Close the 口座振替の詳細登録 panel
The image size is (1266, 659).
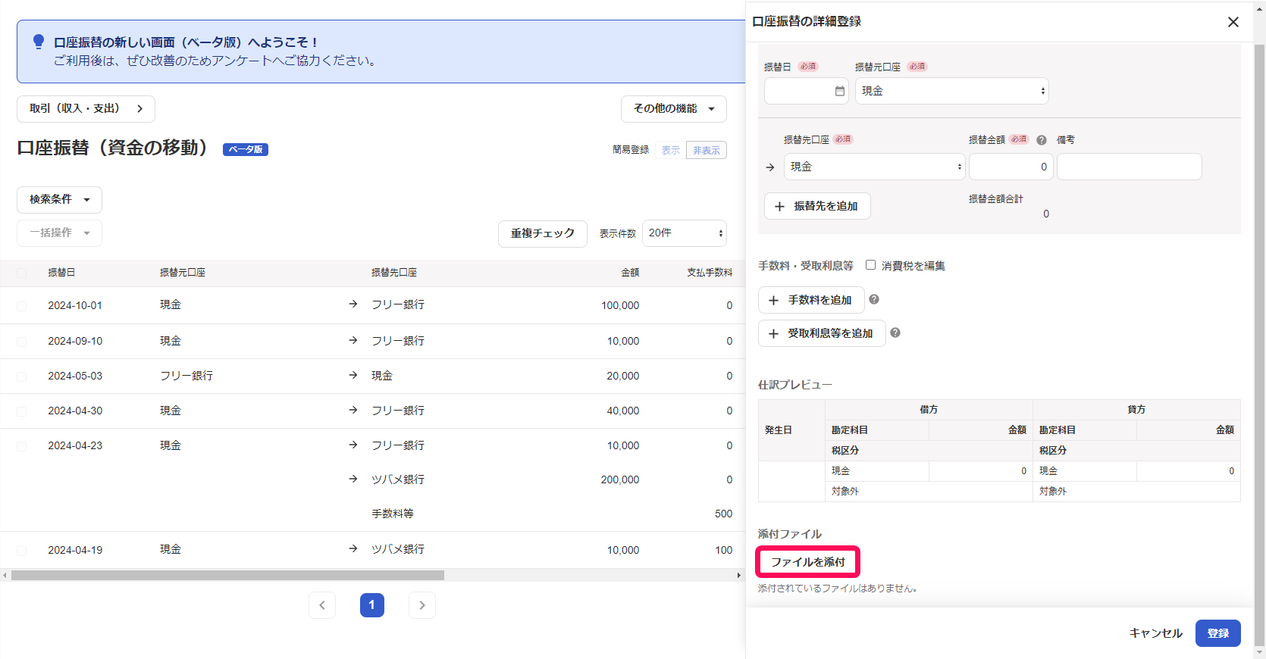(x=1233, y=22)
